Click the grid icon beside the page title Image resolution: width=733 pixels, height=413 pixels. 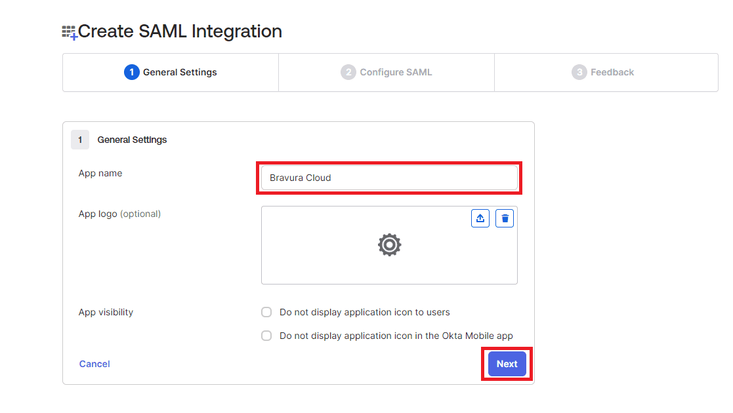click(69, 32)
